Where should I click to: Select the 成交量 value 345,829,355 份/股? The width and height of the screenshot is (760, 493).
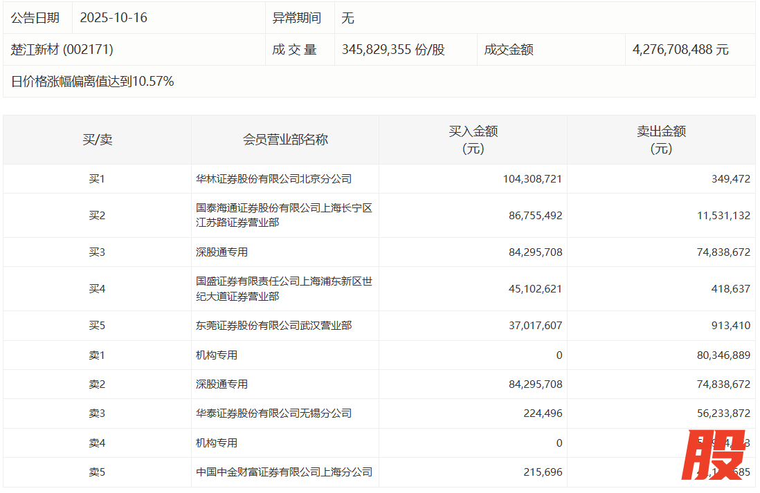392,50
